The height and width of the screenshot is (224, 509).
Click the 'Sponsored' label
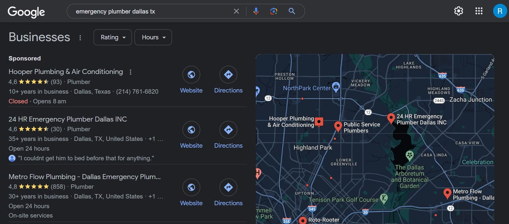25,58
